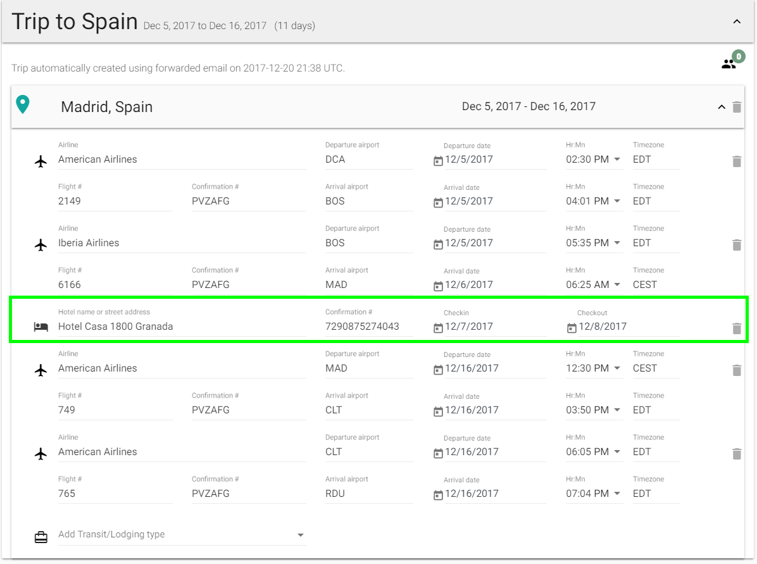This screenshot has height=564, width=757.
Task: Click the Madrid location pin icon
Action: click(23, 105)
